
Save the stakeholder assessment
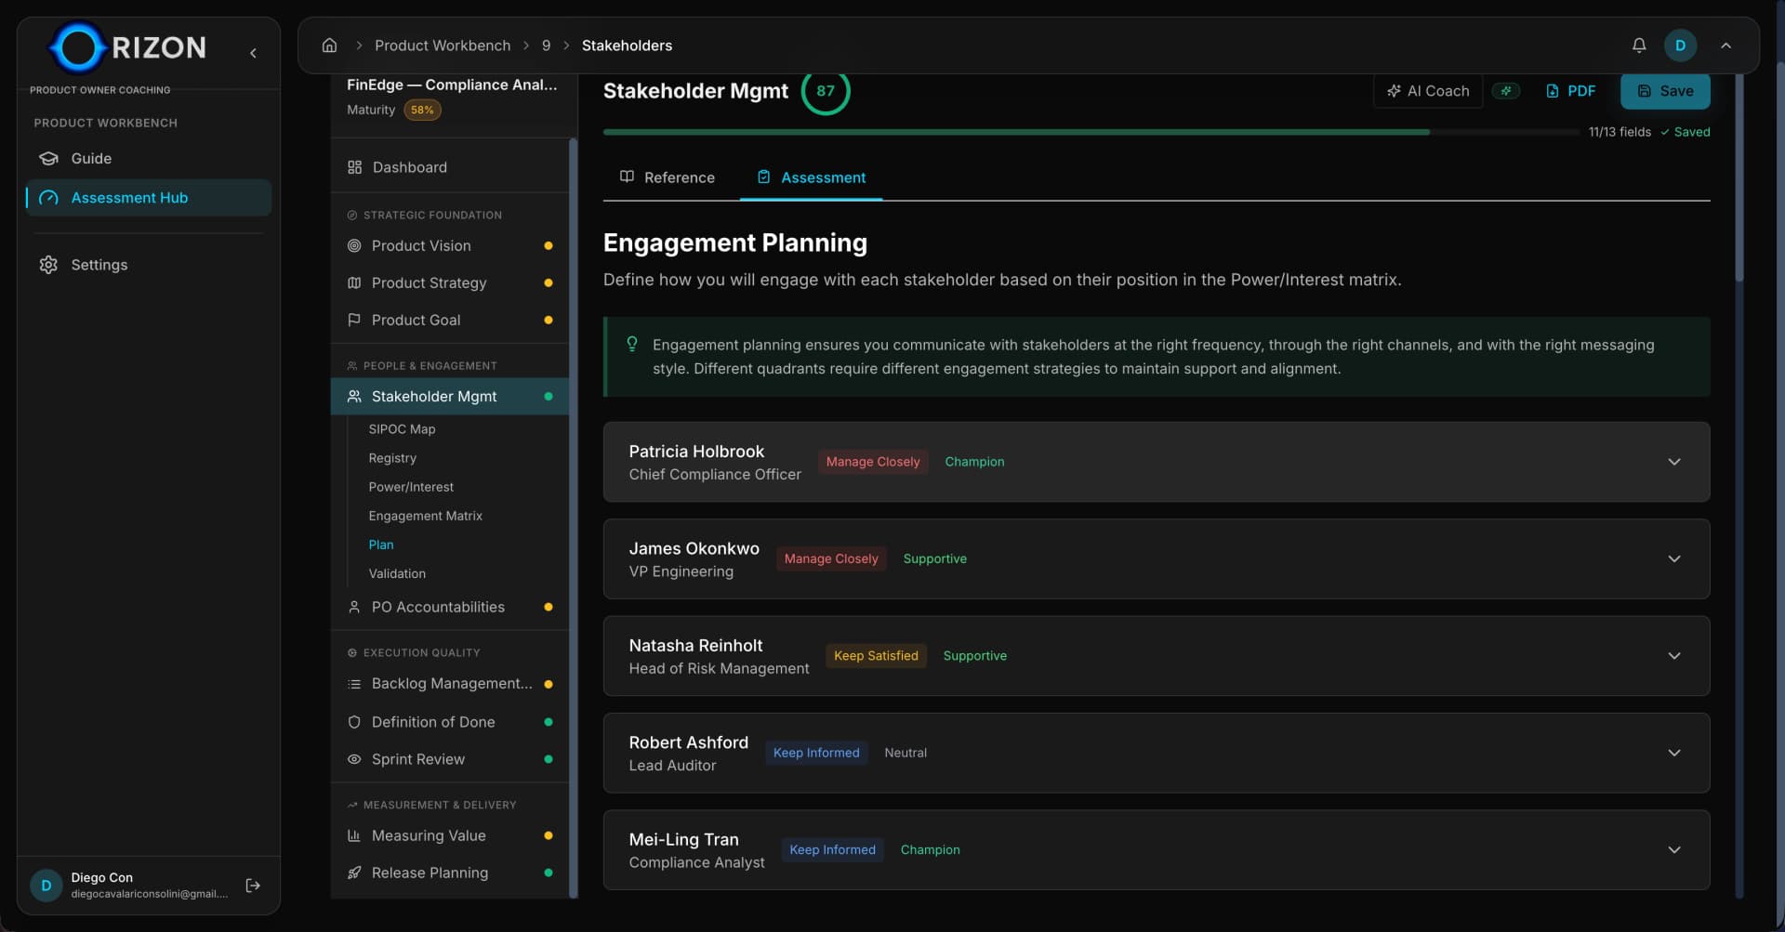(x=1664, y=91)
